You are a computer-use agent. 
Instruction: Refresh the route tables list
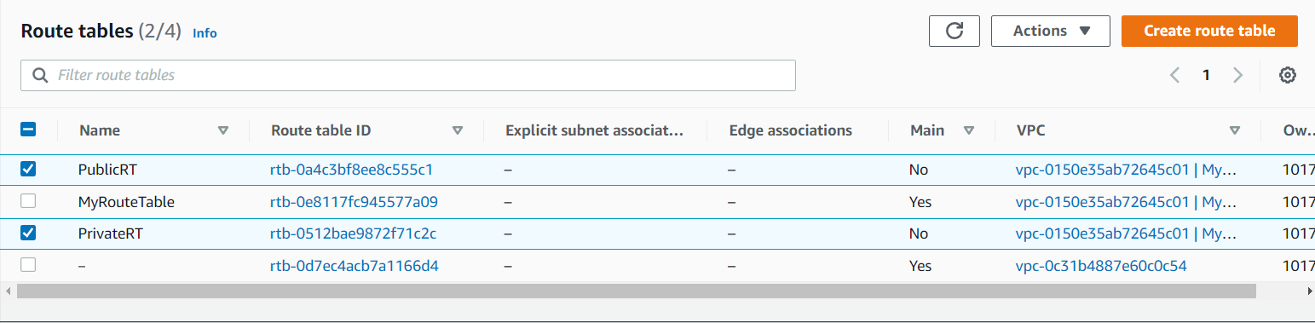click(x=955, y=31)
